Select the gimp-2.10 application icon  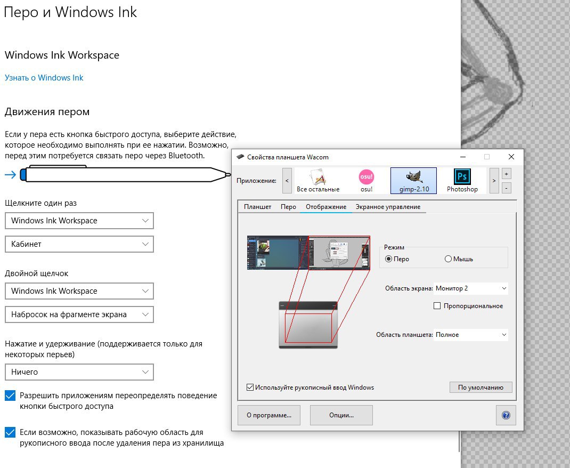click(414, 180)
